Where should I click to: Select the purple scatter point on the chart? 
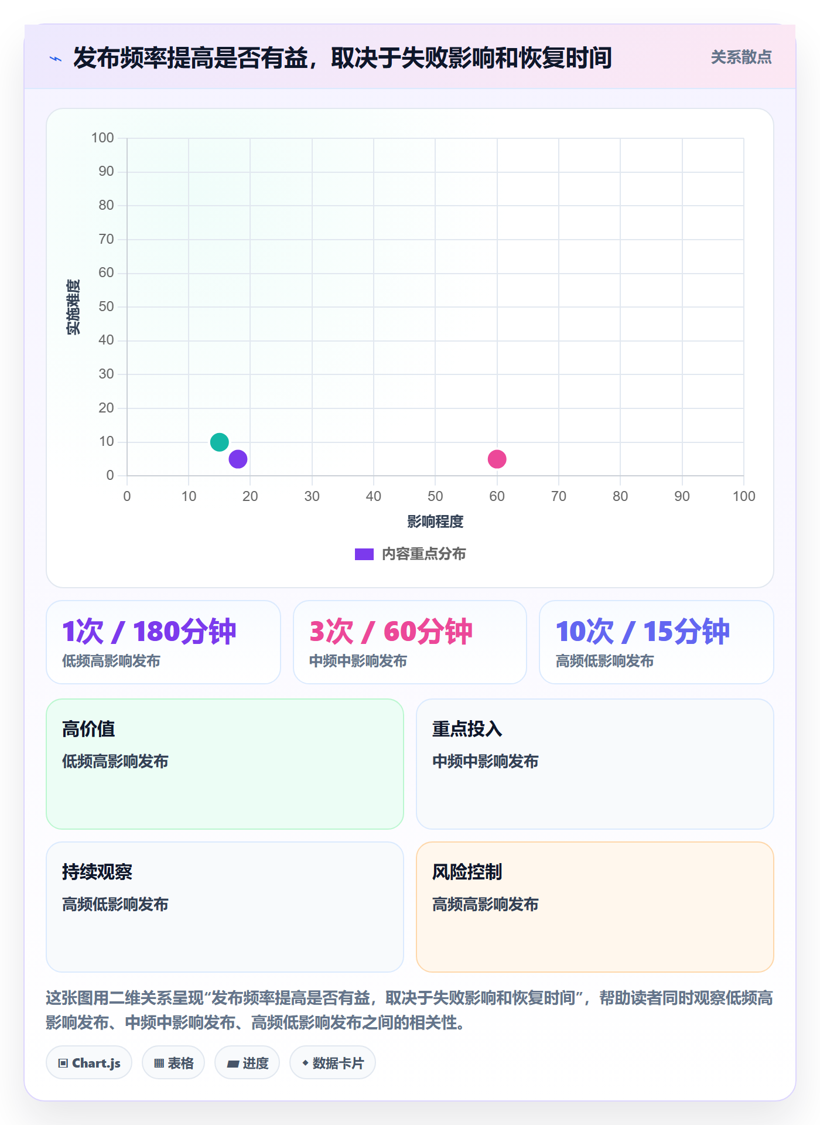point(238,459)
